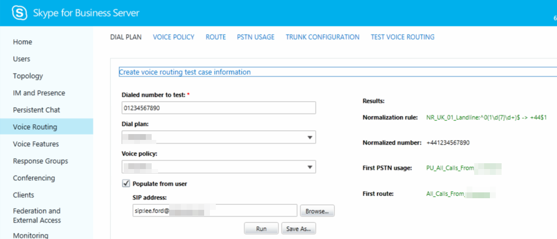Select Persistent Chat in sidebar
This screenshot has height=239, width=557.
pyautogui.click(x=37, y=110)
